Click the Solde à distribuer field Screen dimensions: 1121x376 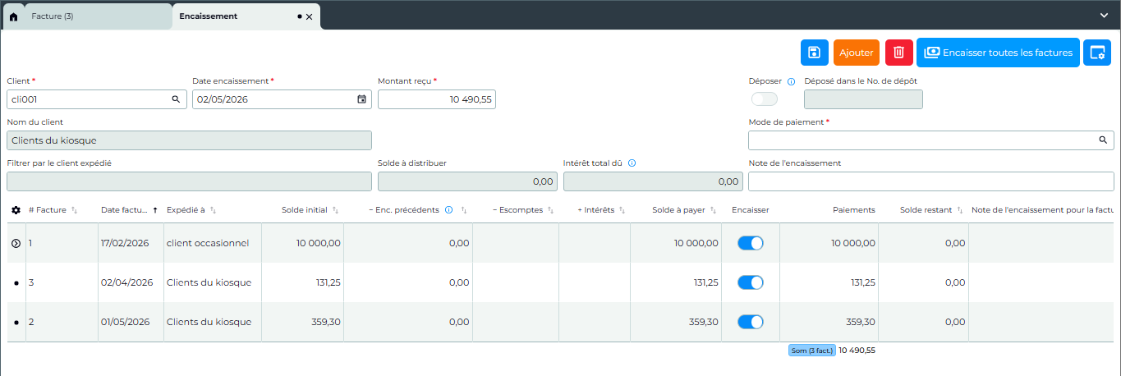pos(467,181)
